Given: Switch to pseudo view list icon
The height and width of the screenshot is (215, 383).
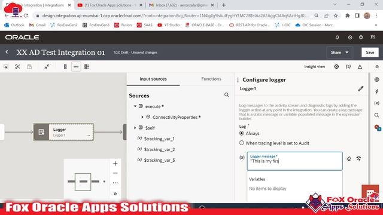Looking at the screenshot, I should 87,66.
